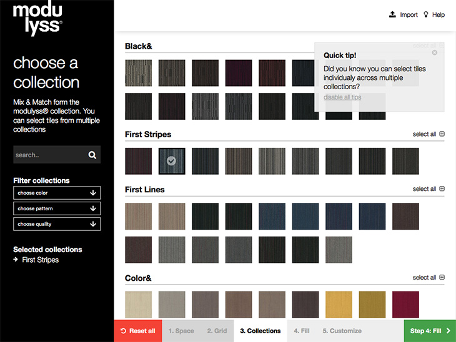Viewport: 456px width, 342px height.
Task: Click the search magnifier icon
Action: (x=92, y=155)
